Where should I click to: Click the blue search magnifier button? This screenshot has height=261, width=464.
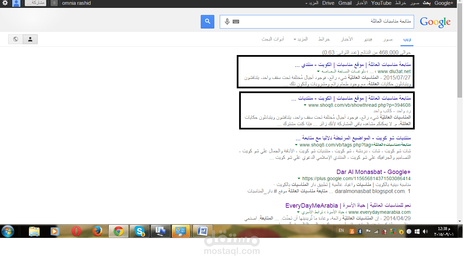coord(207,21)
